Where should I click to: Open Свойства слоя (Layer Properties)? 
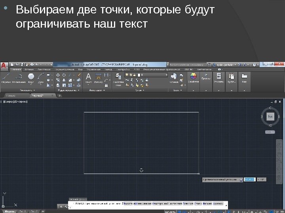pos(118,80)
